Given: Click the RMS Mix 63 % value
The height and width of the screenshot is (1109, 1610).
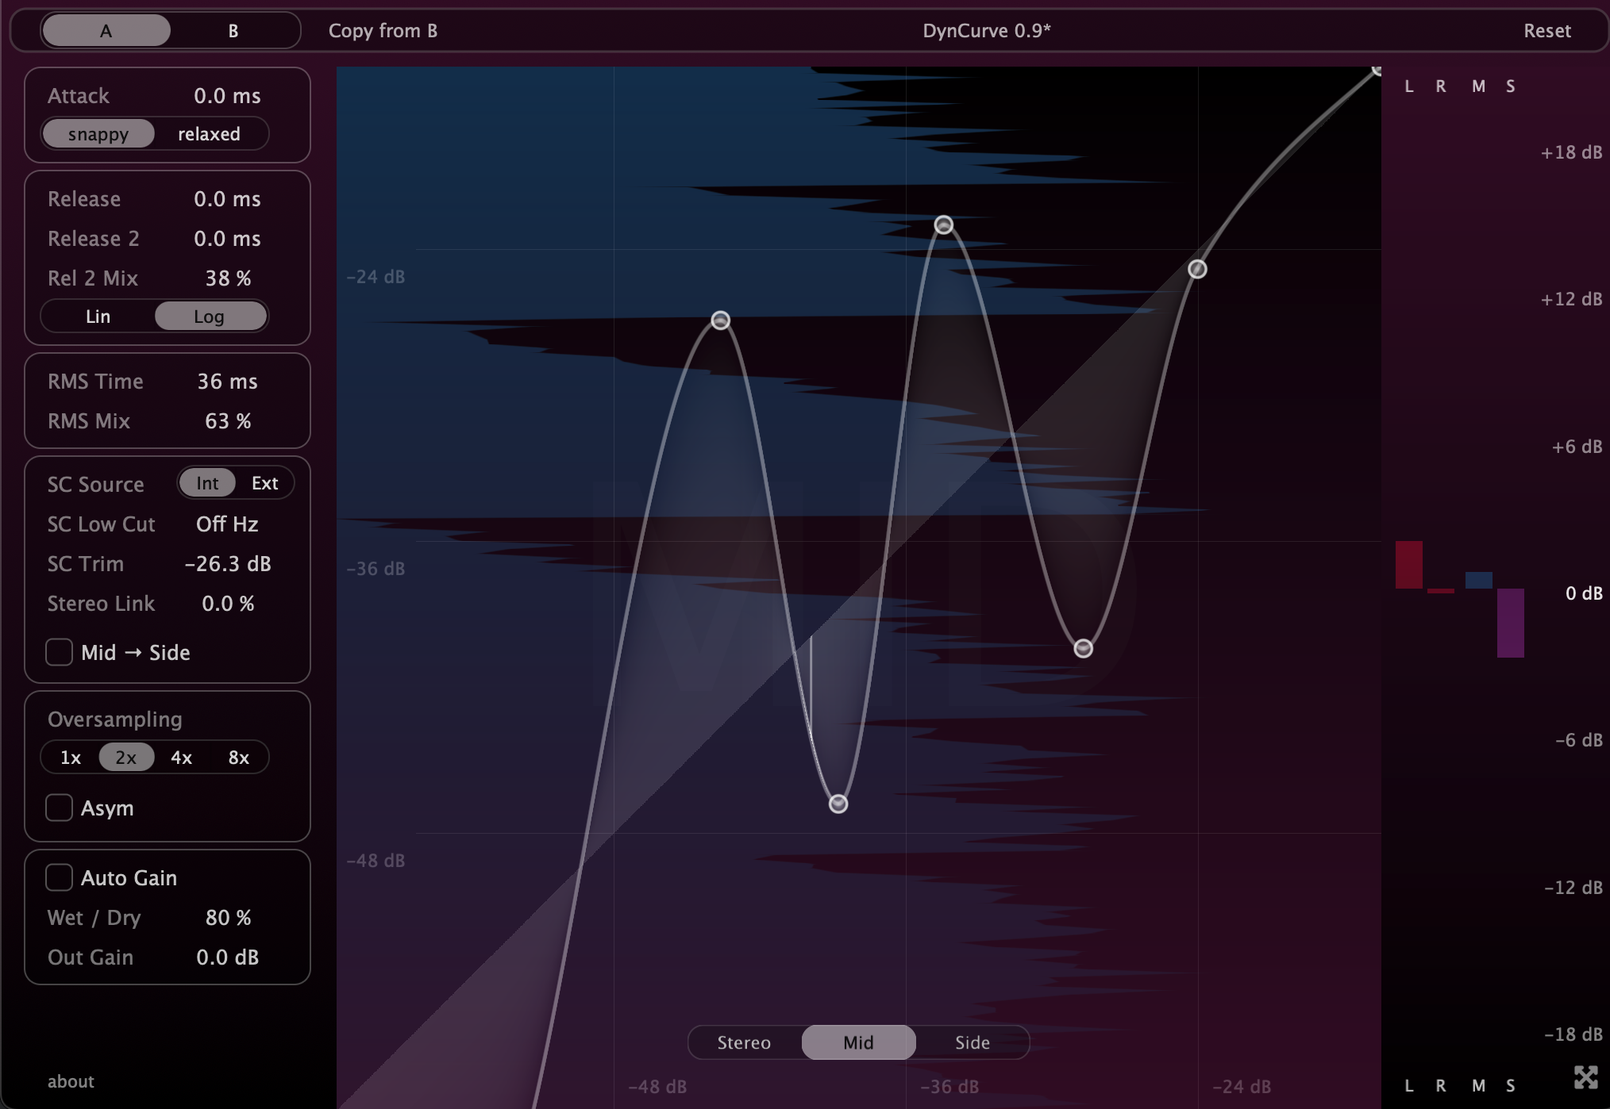Looking at the screenshot, I should 228,421.
